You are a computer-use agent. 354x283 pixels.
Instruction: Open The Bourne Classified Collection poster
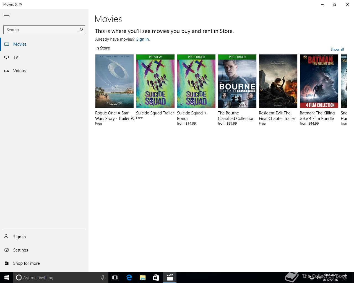point(237,81)
